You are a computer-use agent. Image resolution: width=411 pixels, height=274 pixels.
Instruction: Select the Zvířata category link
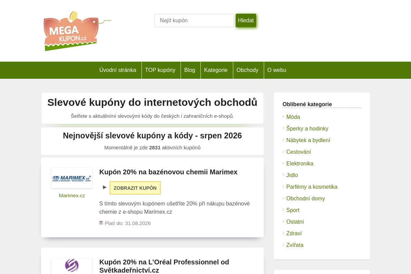tap(295, 245)
